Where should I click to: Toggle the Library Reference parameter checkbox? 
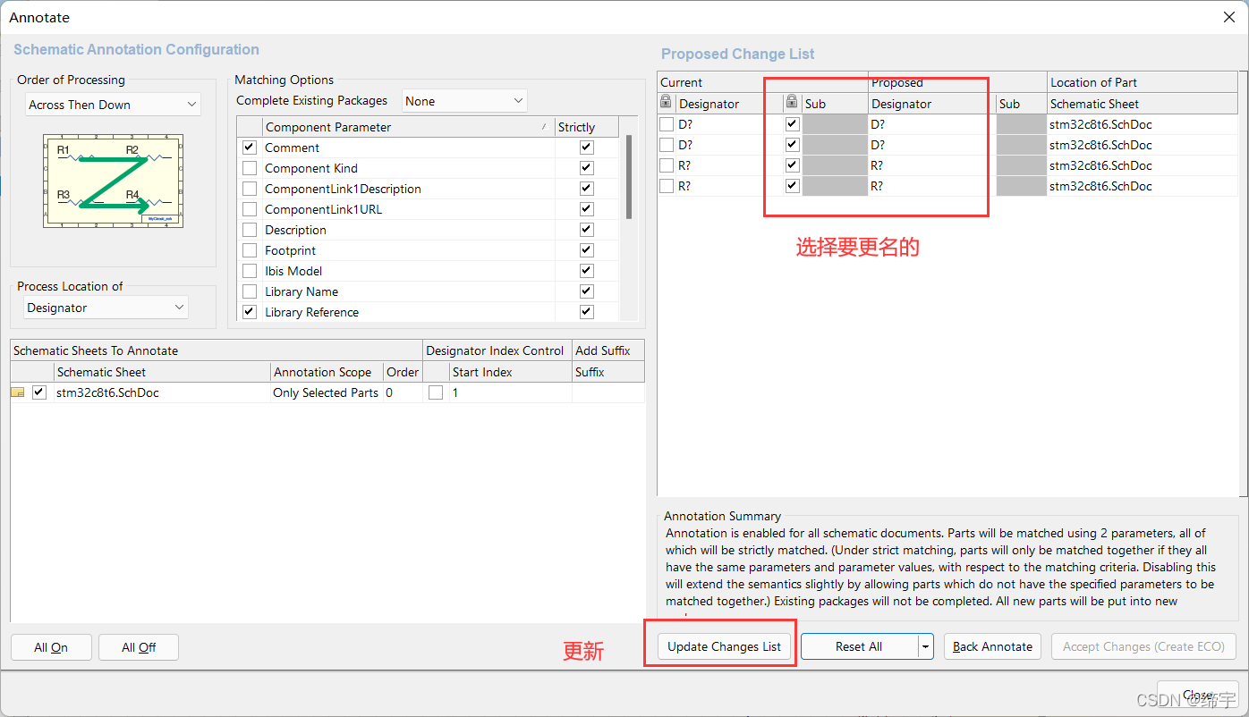click(250, 312)
